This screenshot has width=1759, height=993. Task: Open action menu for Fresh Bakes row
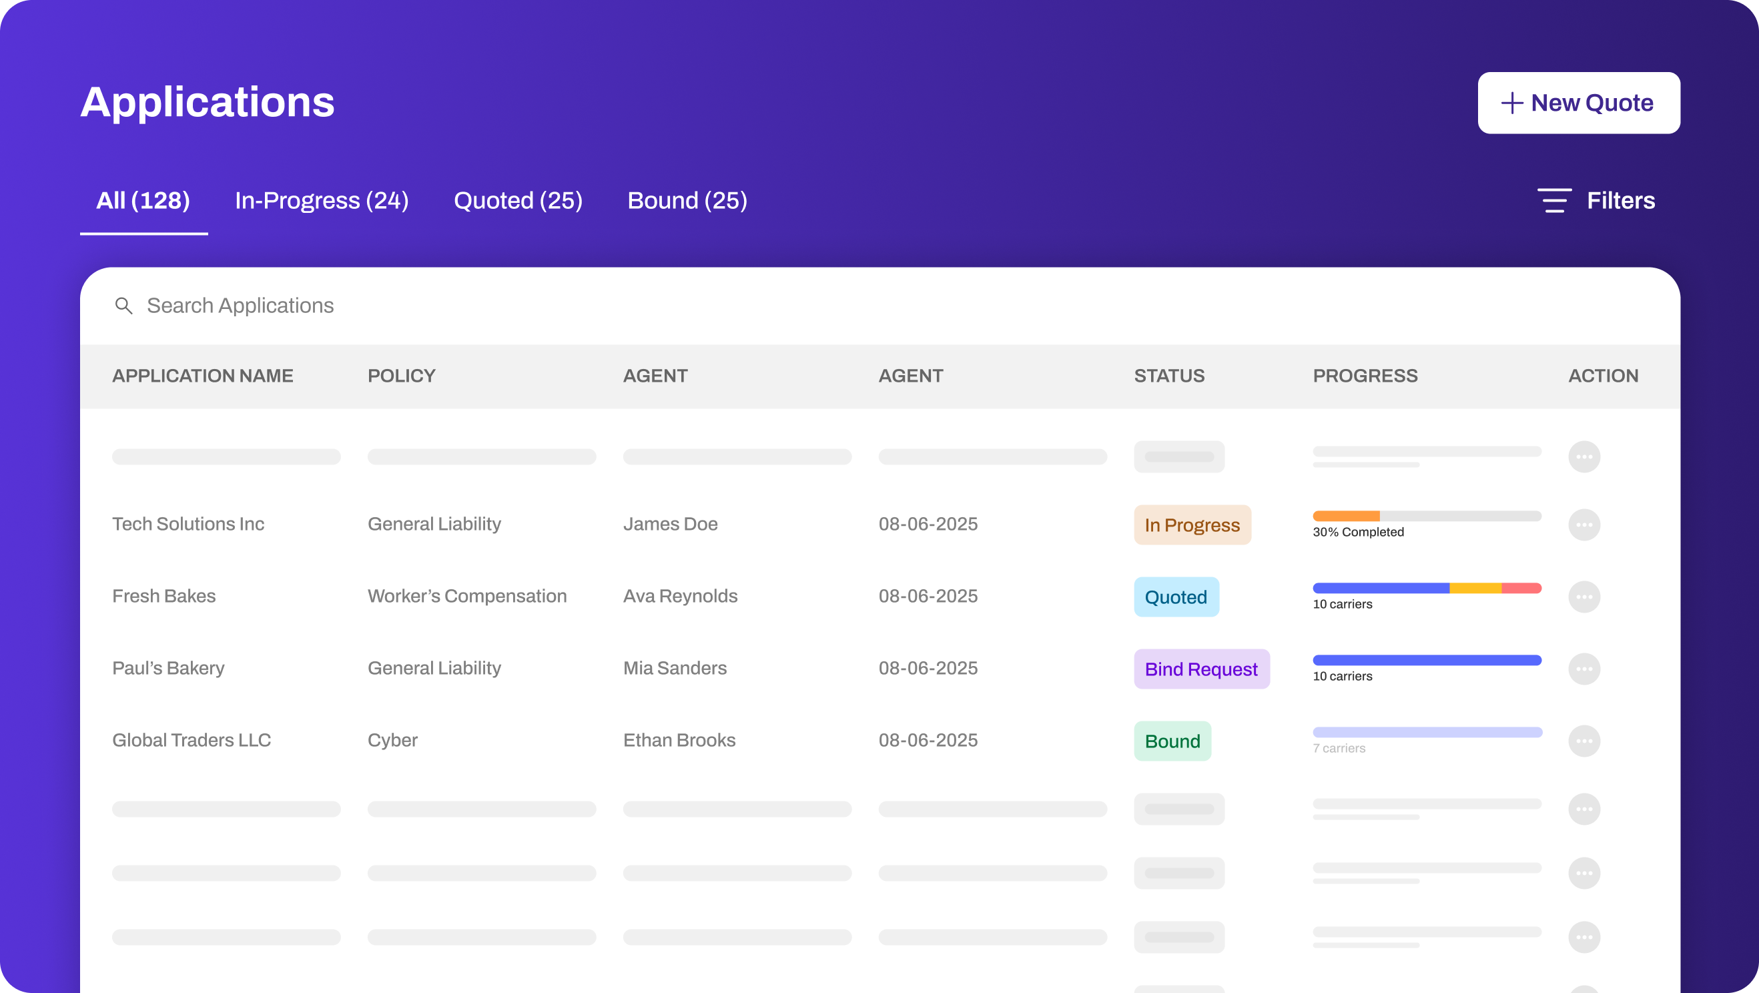point(1584,597)
